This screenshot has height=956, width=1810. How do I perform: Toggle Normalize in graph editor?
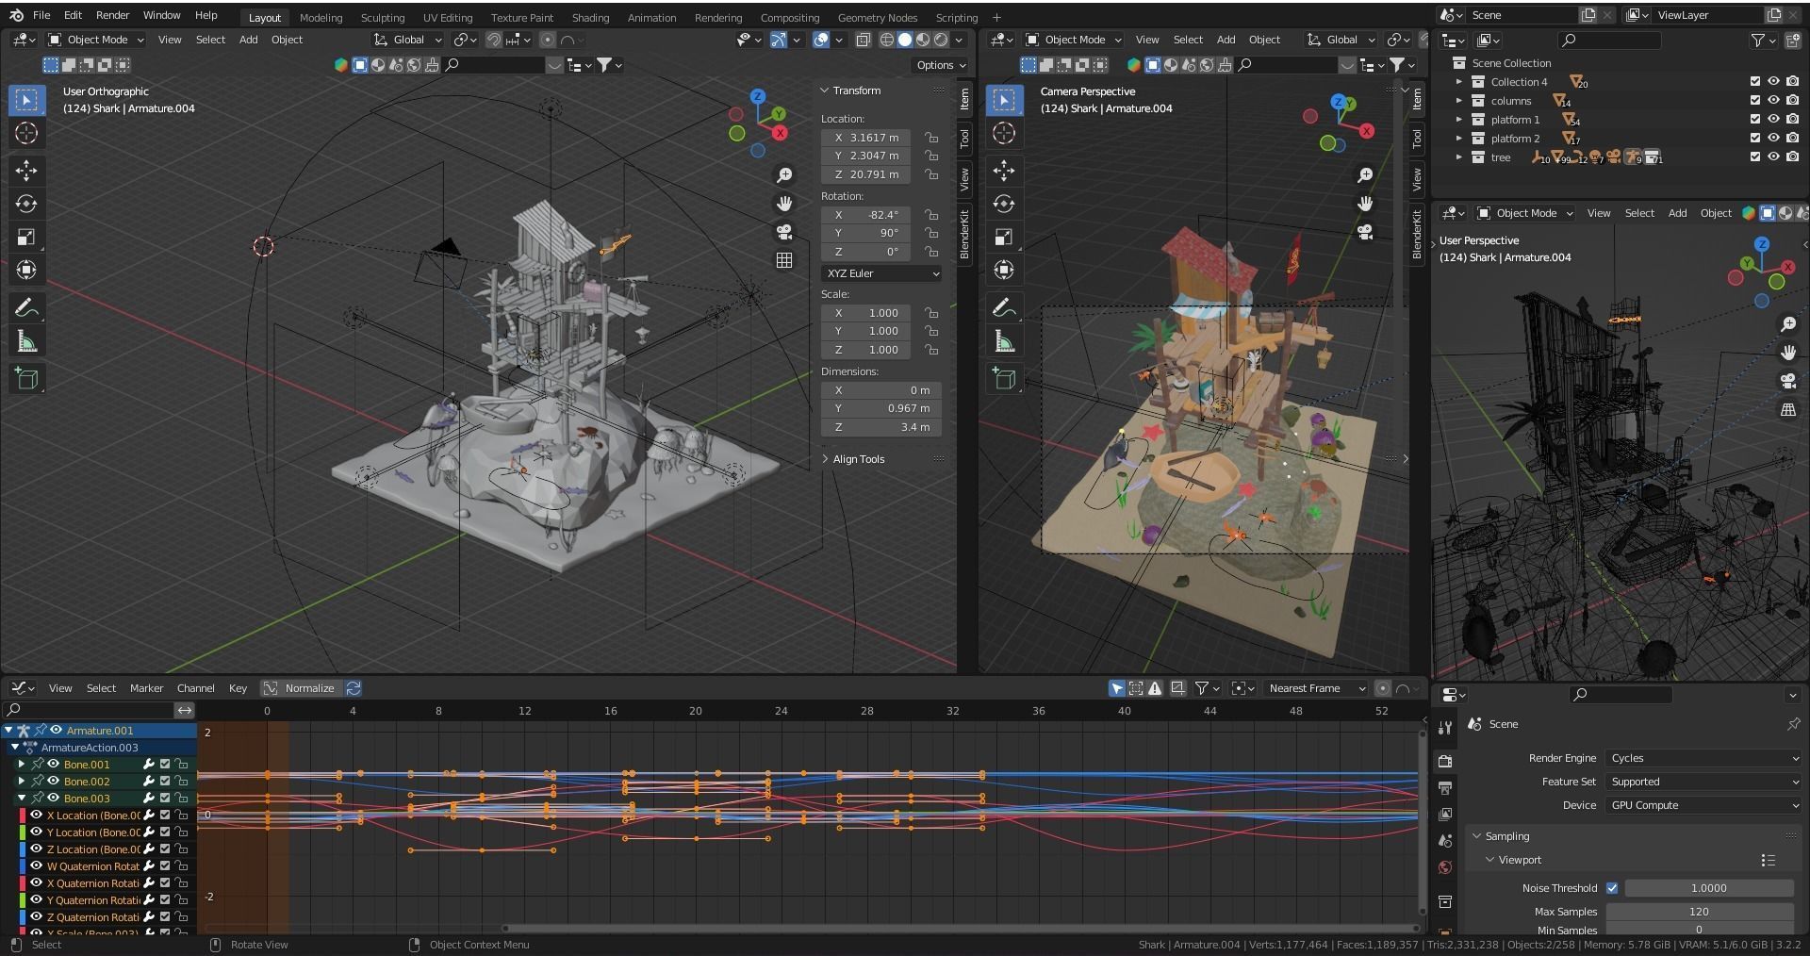pyautogui.click(x=300, y=688)
